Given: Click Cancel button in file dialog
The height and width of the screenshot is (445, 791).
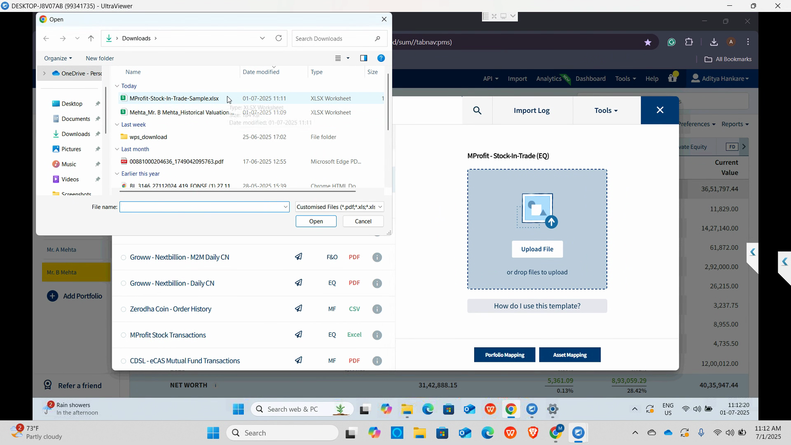Looking at the screenshot, I should (x=363, y=221).
